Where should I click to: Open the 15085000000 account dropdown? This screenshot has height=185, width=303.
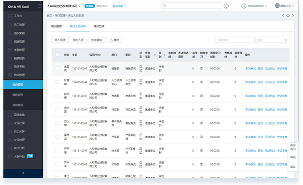point(257,6)
